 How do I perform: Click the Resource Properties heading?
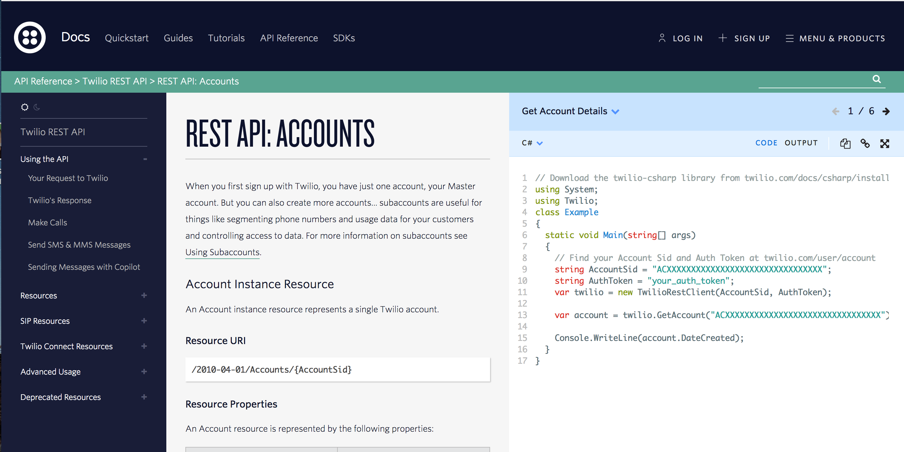click(231, 404)
